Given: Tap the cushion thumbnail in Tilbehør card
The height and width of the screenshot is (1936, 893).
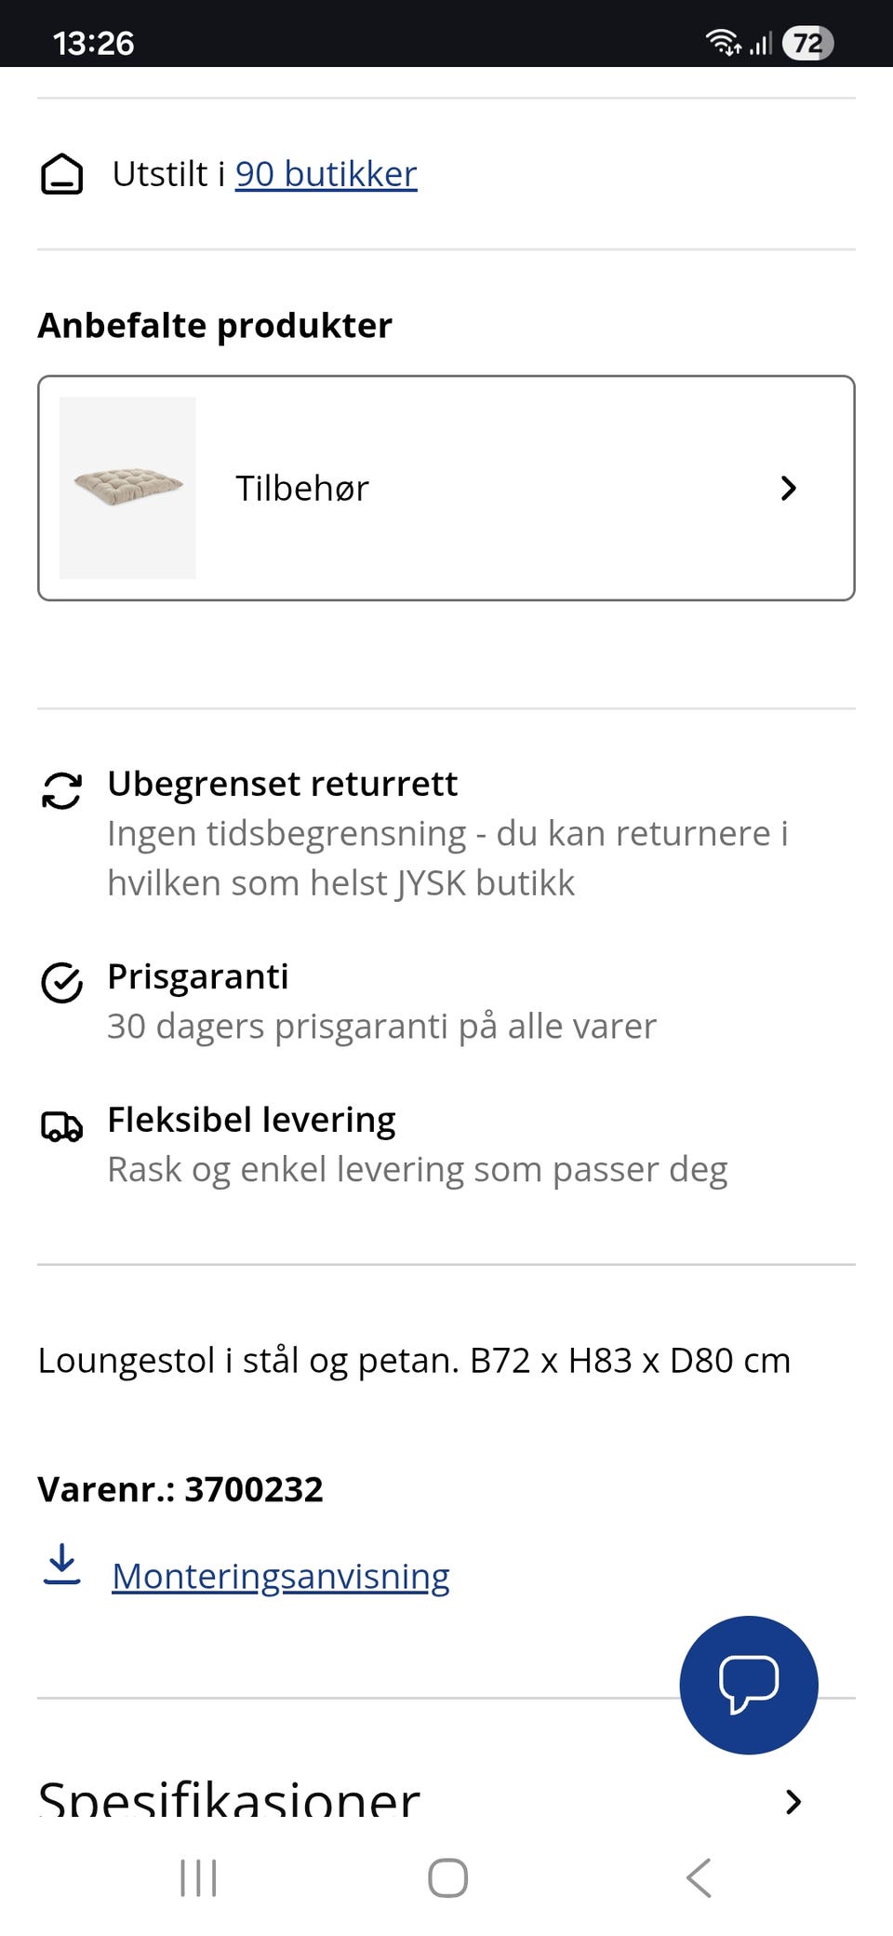Looking at the screenshot, I should click(x=127, y=488).
